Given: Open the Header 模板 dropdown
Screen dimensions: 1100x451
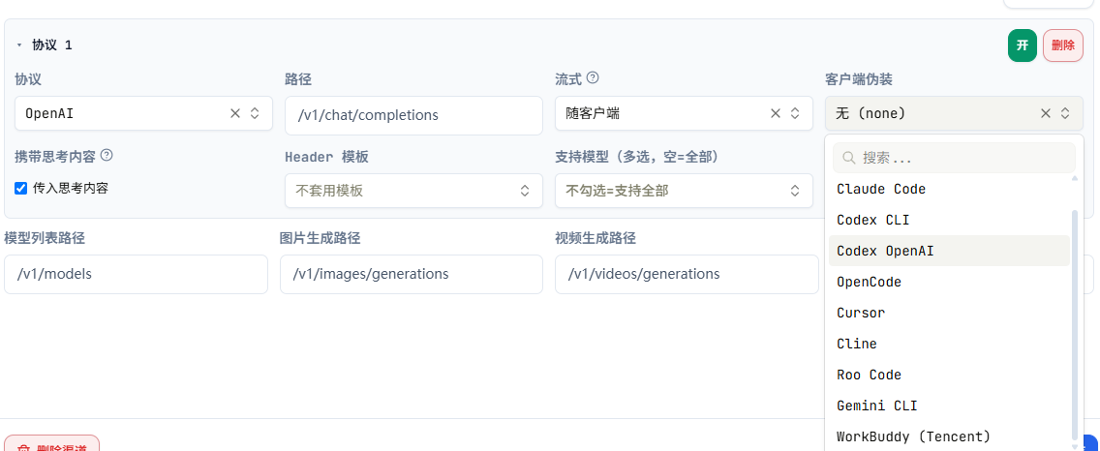Looking at the screenshot, I should click(x=413, y=190).
